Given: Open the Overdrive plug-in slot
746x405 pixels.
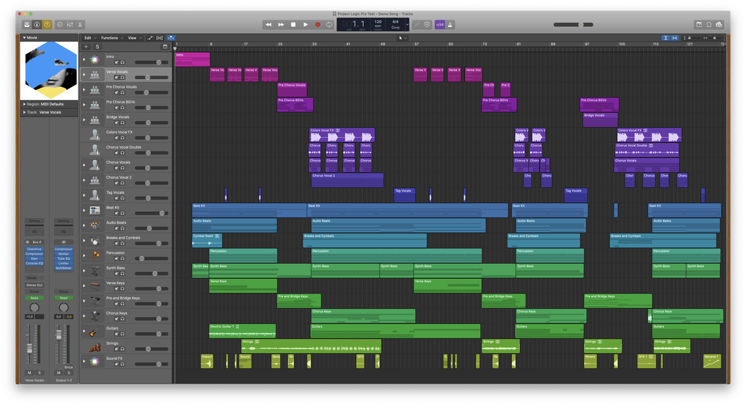Looking at the screenshot, I should coord(34,249).
